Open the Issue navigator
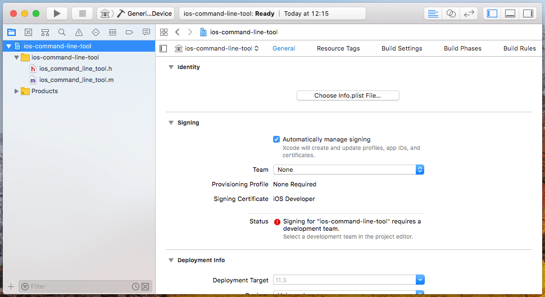 pyautogui.click(x=79, y=33)
